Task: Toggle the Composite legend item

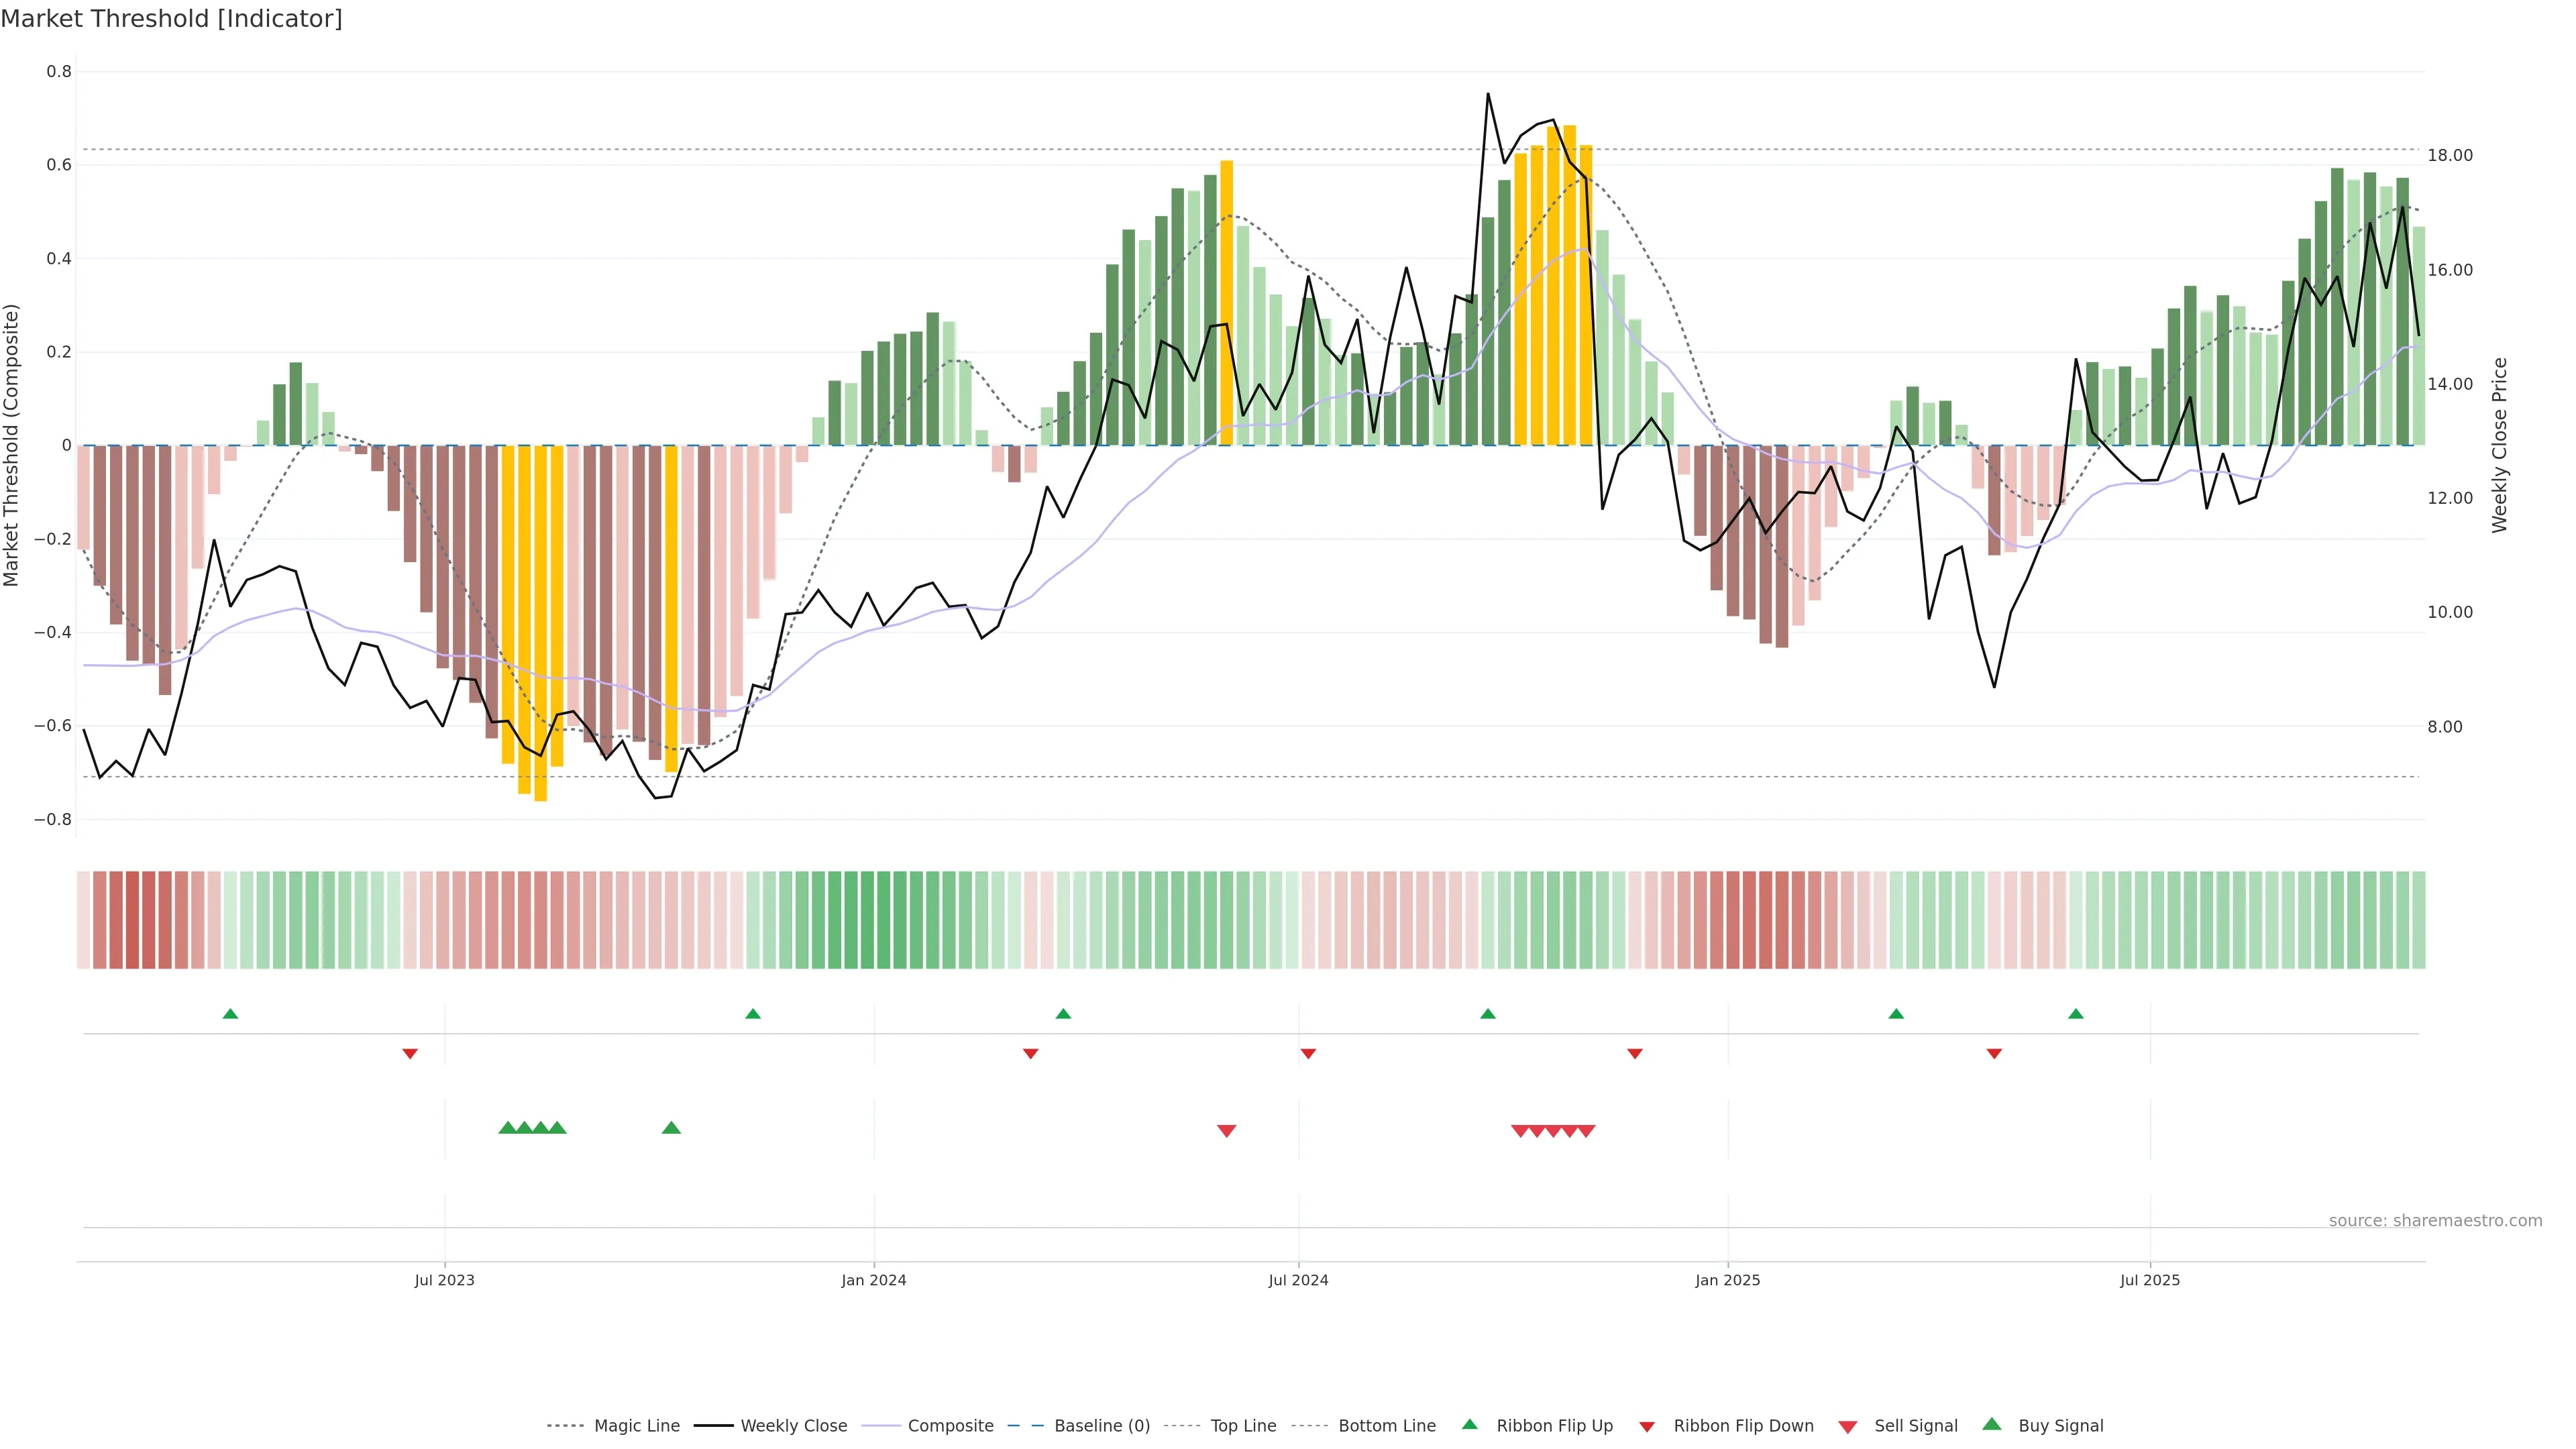Action: click(950, 1426)
